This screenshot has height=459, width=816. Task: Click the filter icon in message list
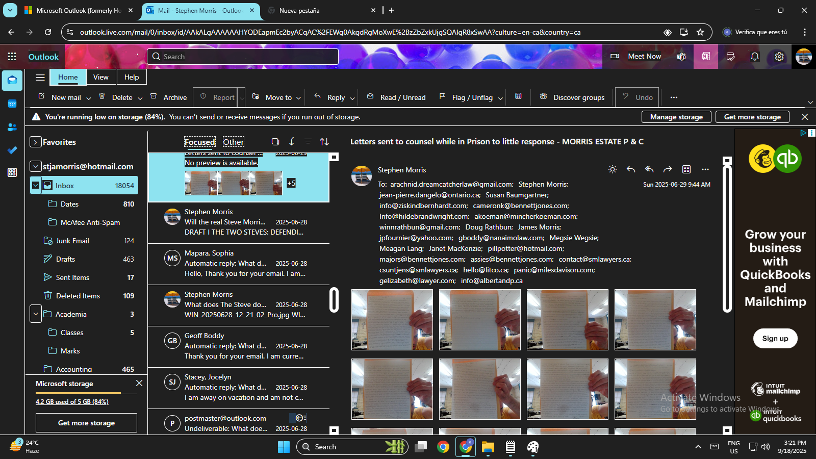tap(308, 142)
